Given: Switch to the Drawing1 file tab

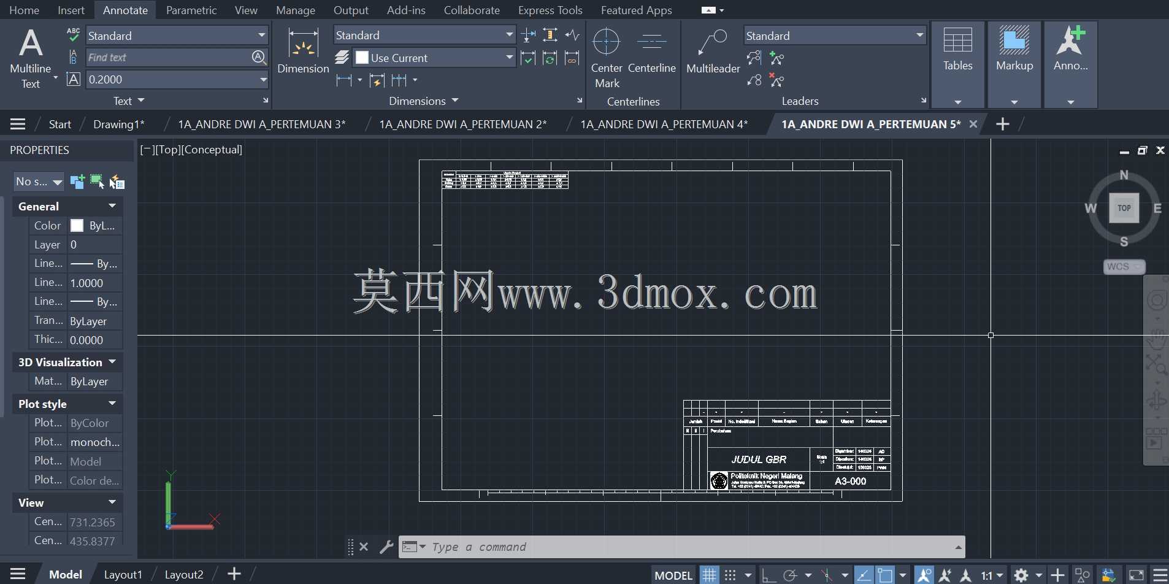Looking at the screenshot, I should click(x=118, y=124).
